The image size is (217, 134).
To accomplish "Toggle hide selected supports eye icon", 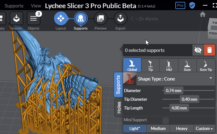I will 198,50.
